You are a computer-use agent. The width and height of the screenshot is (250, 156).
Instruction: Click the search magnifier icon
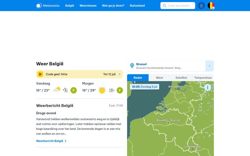[164, 6]
